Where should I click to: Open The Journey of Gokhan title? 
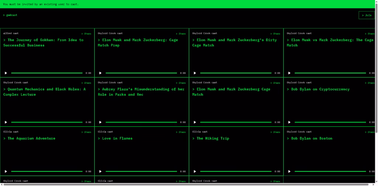44,43
